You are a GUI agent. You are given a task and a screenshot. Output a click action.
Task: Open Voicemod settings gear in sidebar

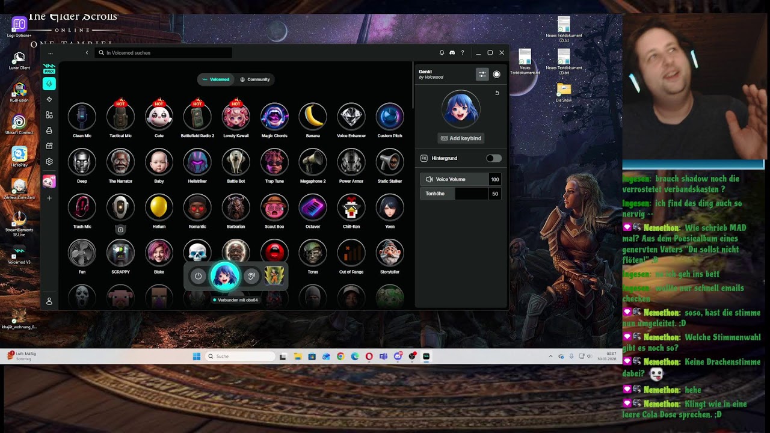point(49,162)
